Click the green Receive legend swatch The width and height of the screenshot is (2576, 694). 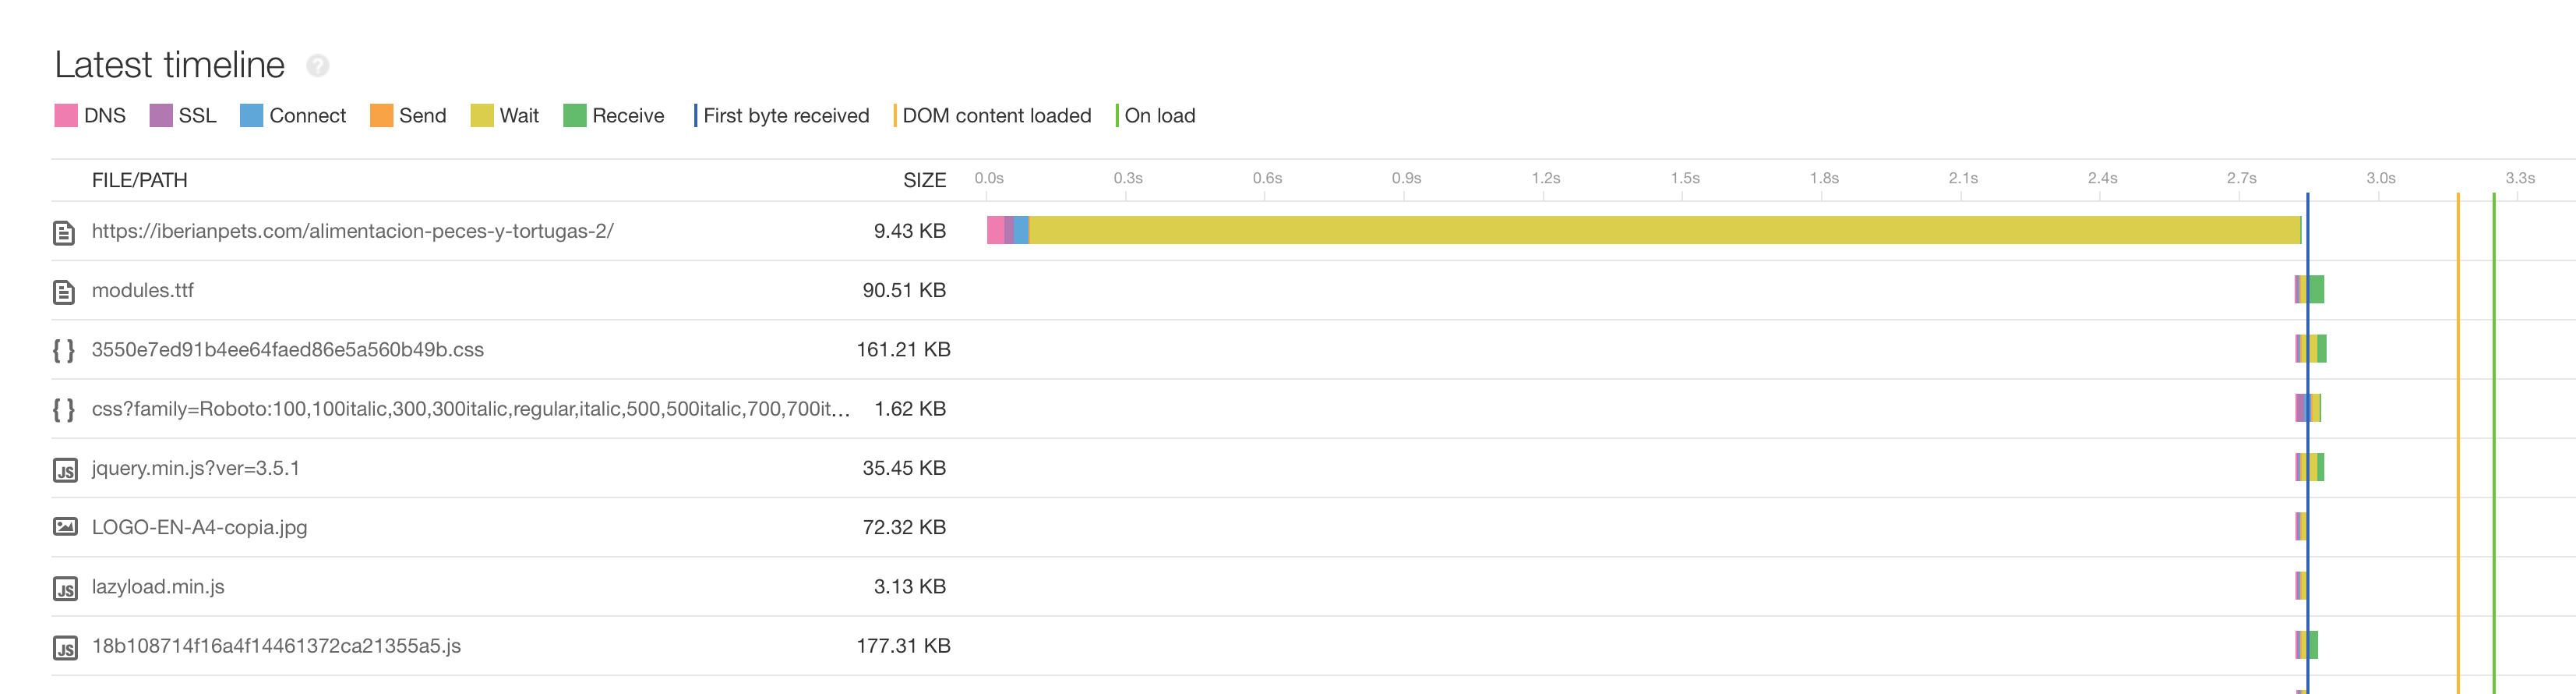pyautogui.click(x=574, y=116)
